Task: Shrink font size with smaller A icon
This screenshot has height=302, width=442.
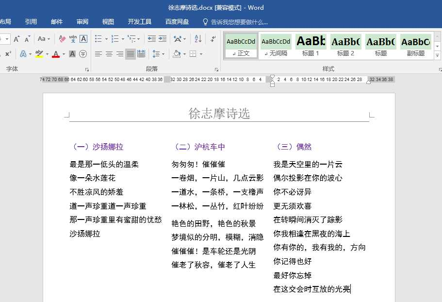Action: click(27, 39)
